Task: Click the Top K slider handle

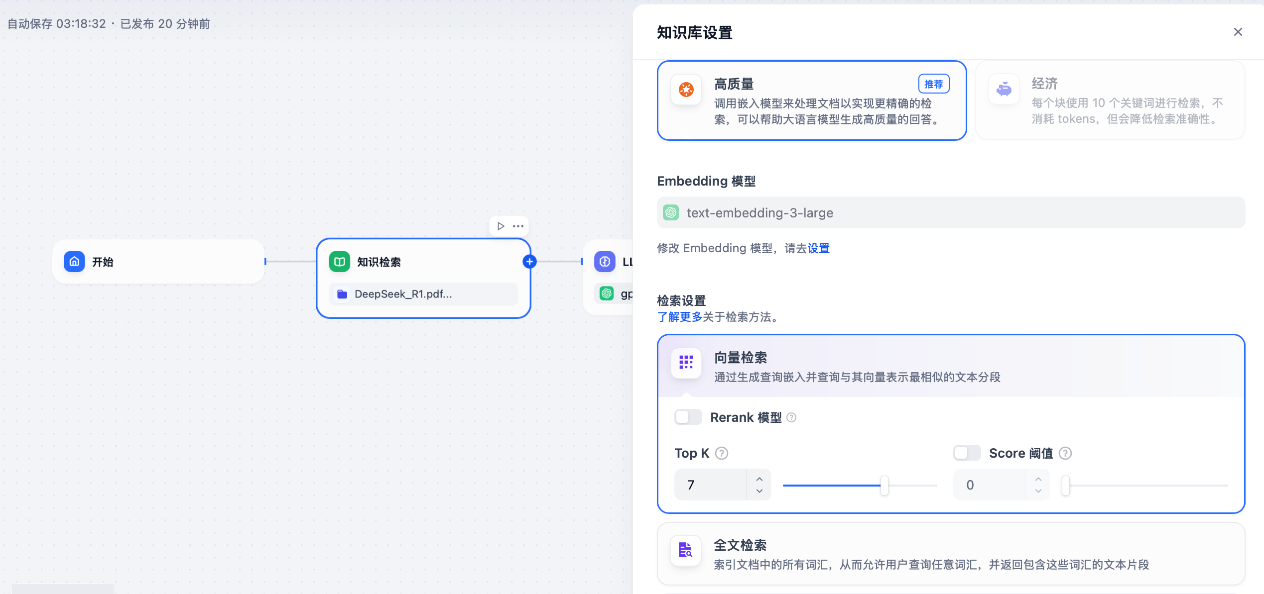Action: point(884,485)
